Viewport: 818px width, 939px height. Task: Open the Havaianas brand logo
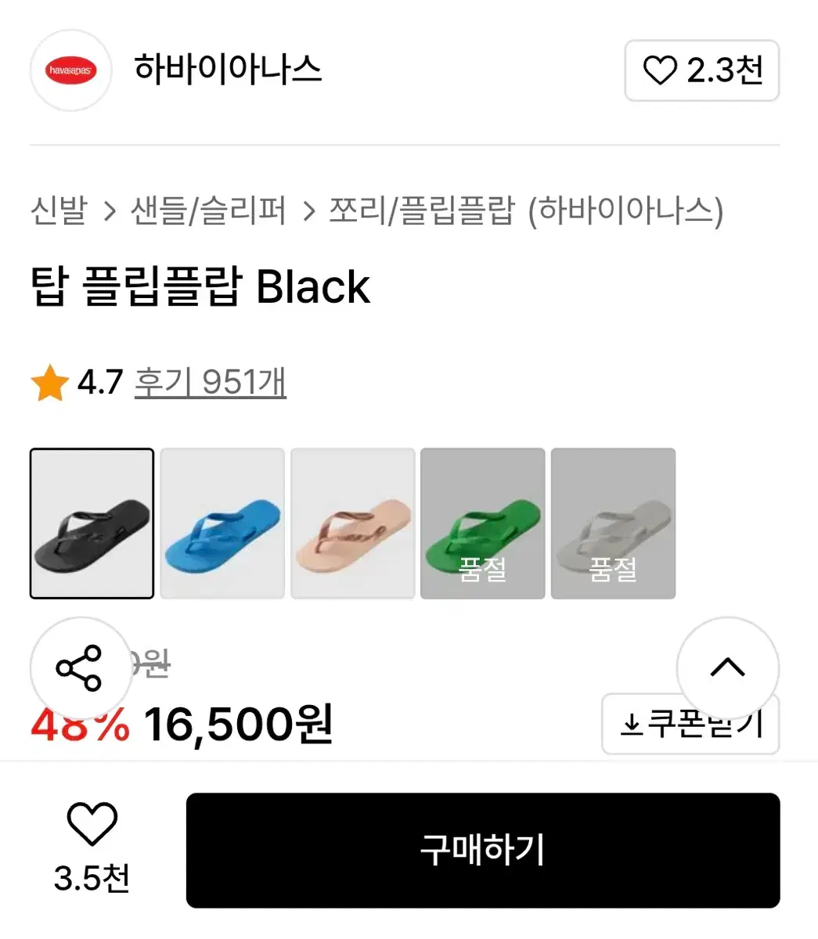click(71, 70)
